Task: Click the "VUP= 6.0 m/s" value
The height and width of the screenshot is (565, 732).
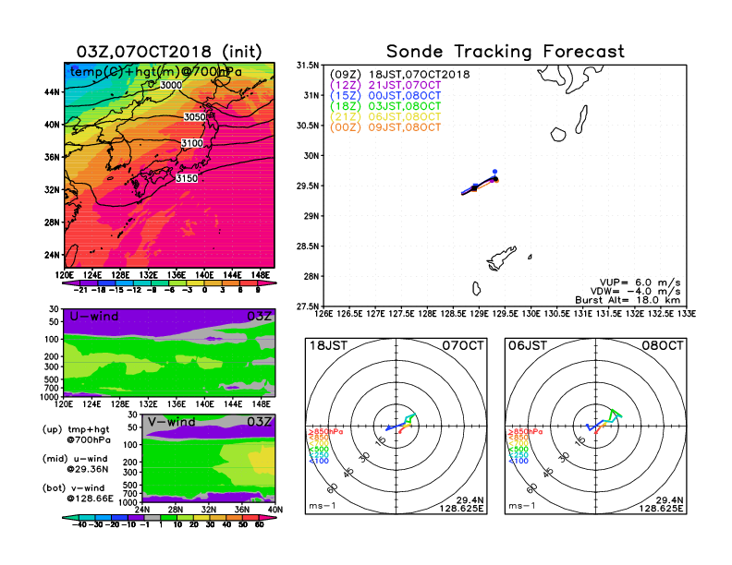Action: [640, 282]
